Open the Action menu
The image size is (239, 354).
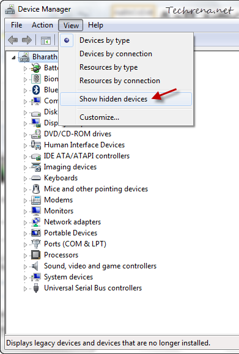click(42, 25)
